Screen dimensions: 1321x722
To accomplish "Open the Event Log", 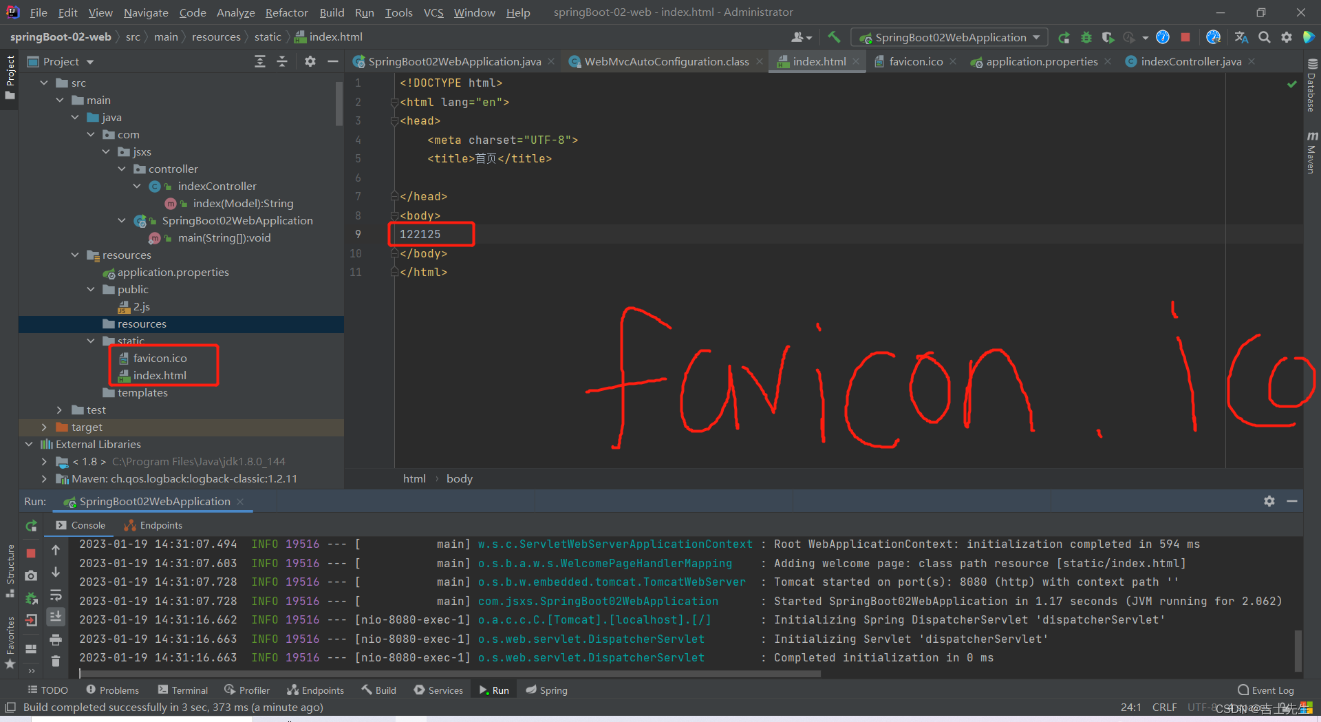I will coord(1265,690).
